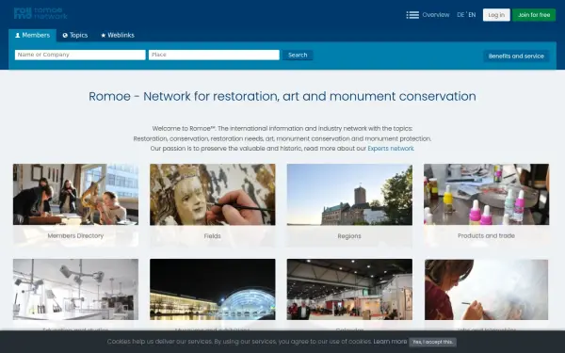565x353 pixels.
Task: Click Learn more in cookie bar
Action: pyautogui.click(x=390, y=342)
